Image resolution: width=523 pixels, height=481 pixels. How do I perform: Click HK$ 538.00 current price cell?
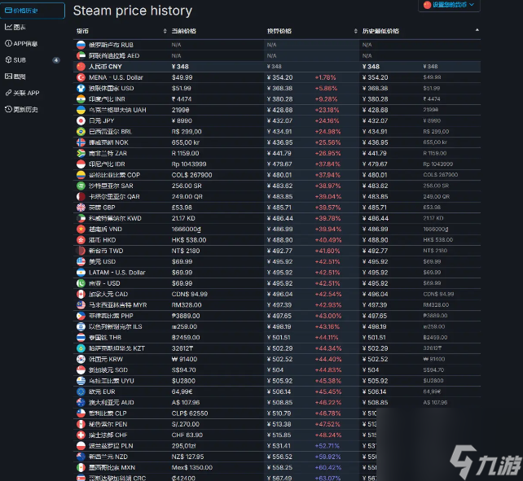point(189,240)
